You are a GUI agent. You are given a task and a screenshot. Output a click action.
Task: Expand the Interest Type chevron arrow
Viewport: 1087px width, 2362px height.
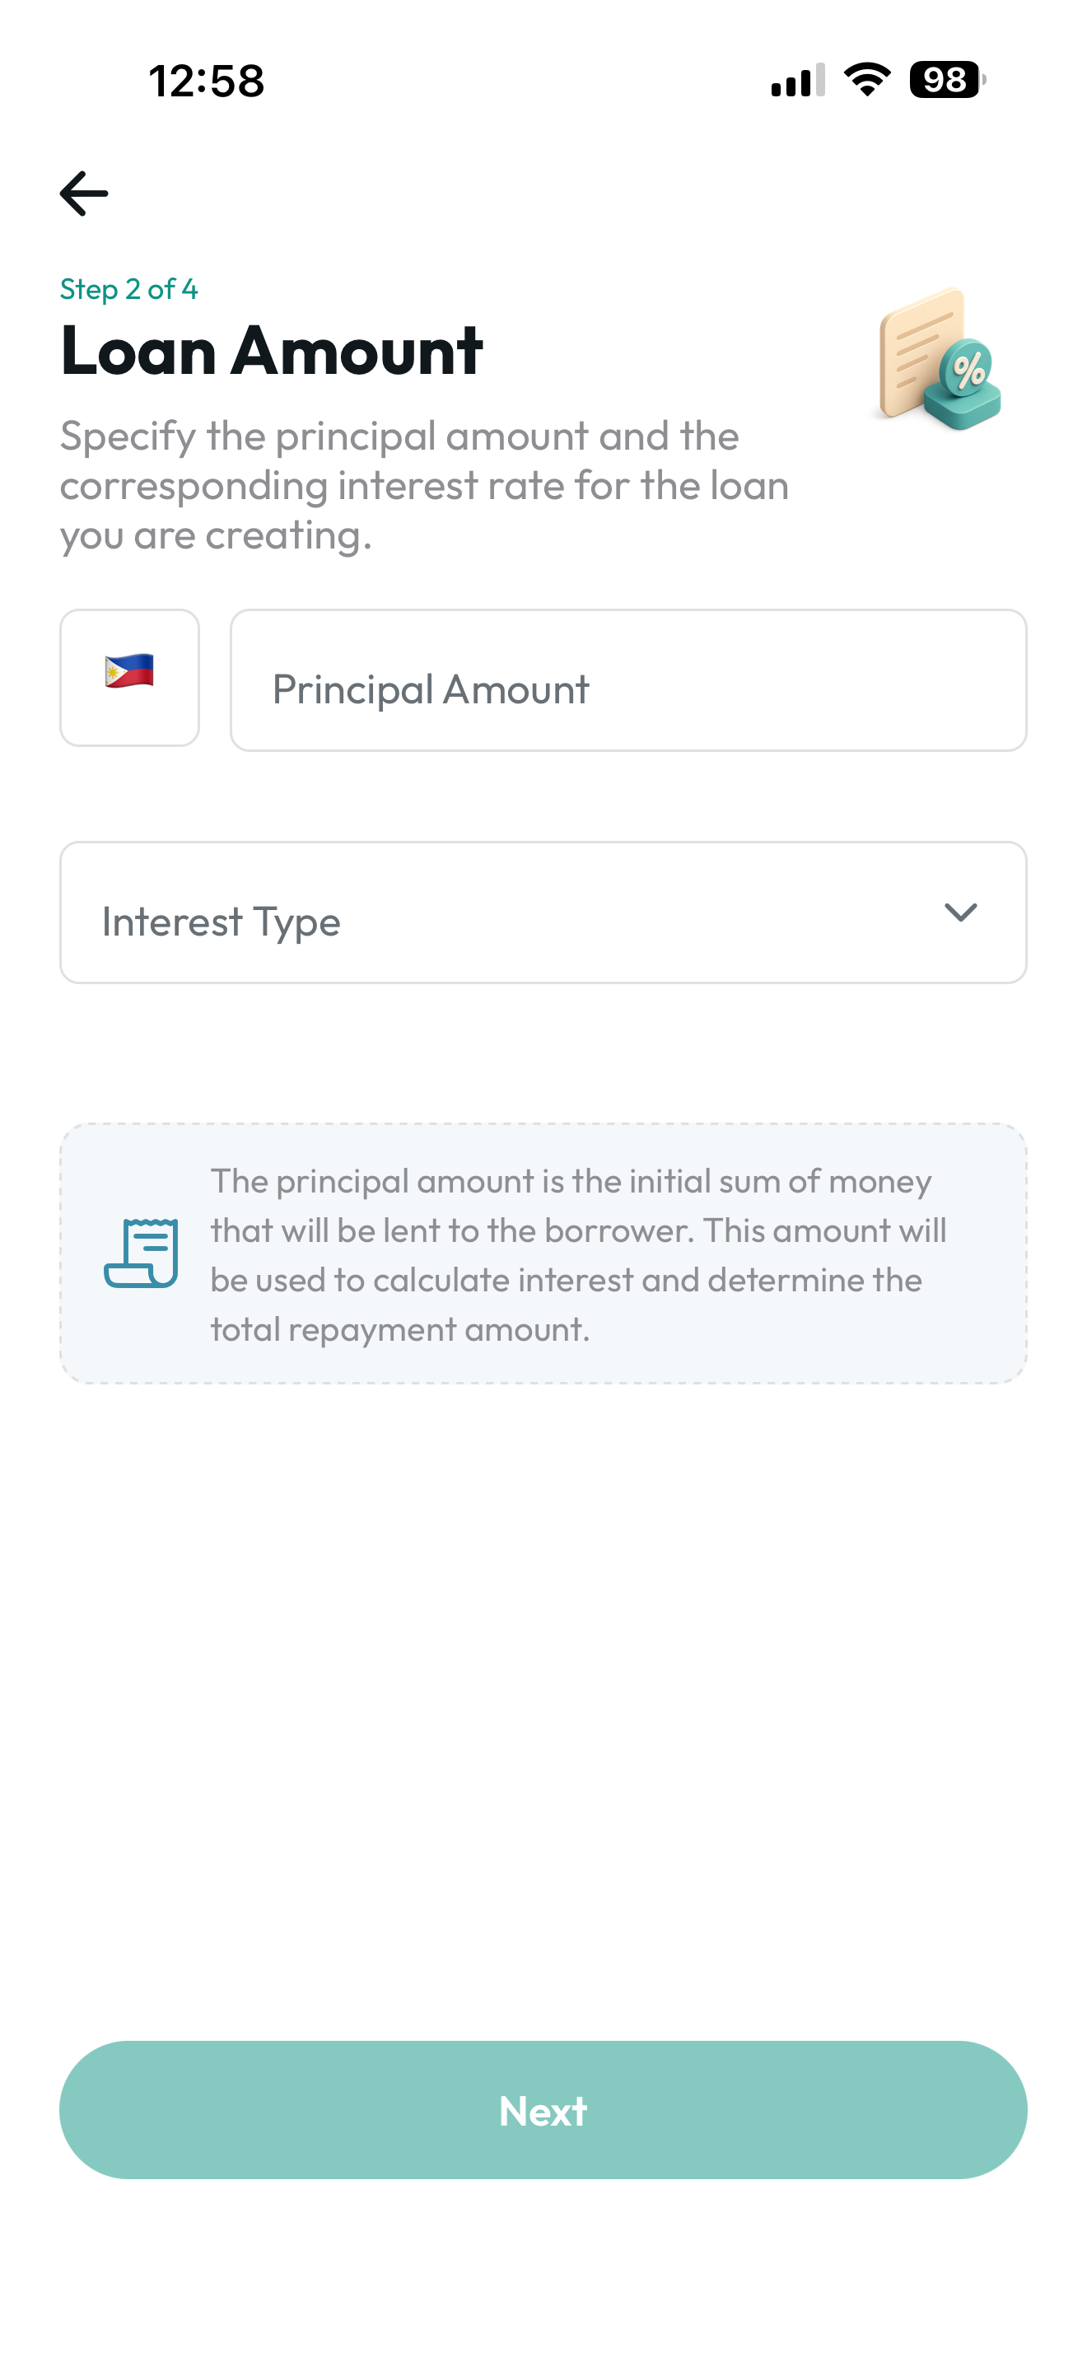tap(959, 913)
